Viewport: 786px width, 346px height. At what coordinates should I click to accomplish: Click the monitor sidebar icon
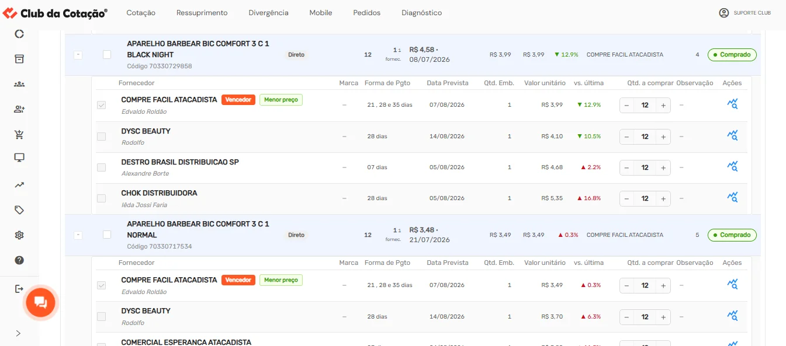coord(19,158)
